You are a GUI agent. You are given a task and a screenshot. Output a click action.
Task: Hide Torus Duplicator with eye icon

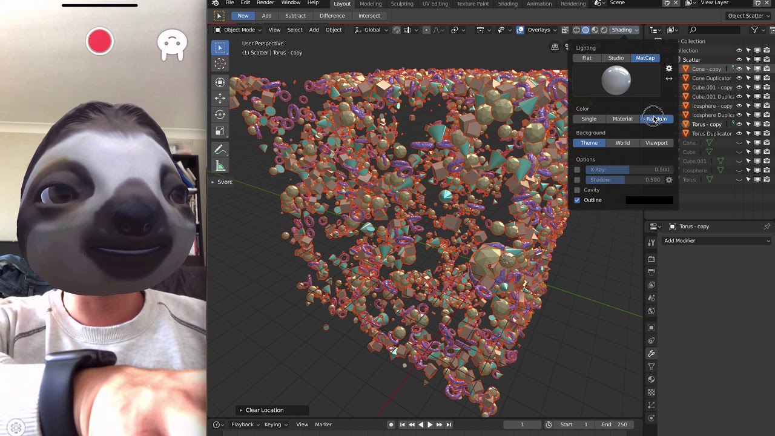coord(739,133)
